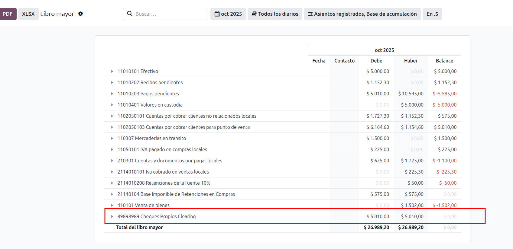This screenshot has width=513, height=249.
Task: Expand the 11010101 Efectivo account row
Action: (112, 72)
